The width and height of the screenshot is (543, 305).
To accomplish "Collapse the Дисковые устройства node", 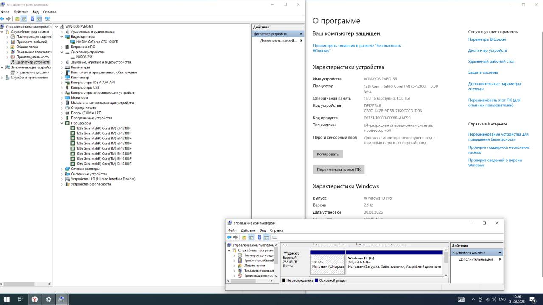I will point(62,52).
